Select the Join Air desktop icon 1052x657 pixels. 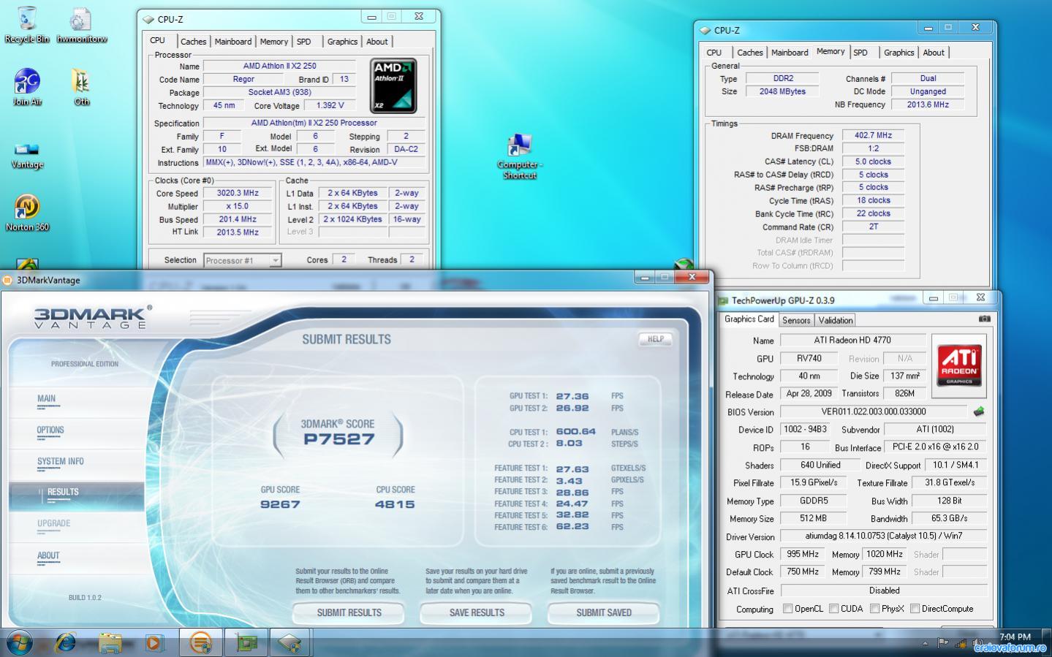click(27, 88)
